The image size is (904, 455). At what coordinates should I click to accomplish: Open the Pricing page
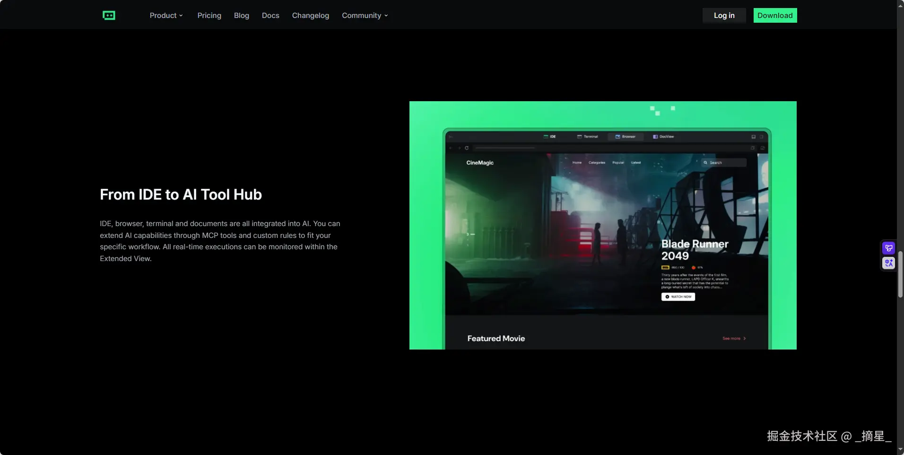click(209, 16)
